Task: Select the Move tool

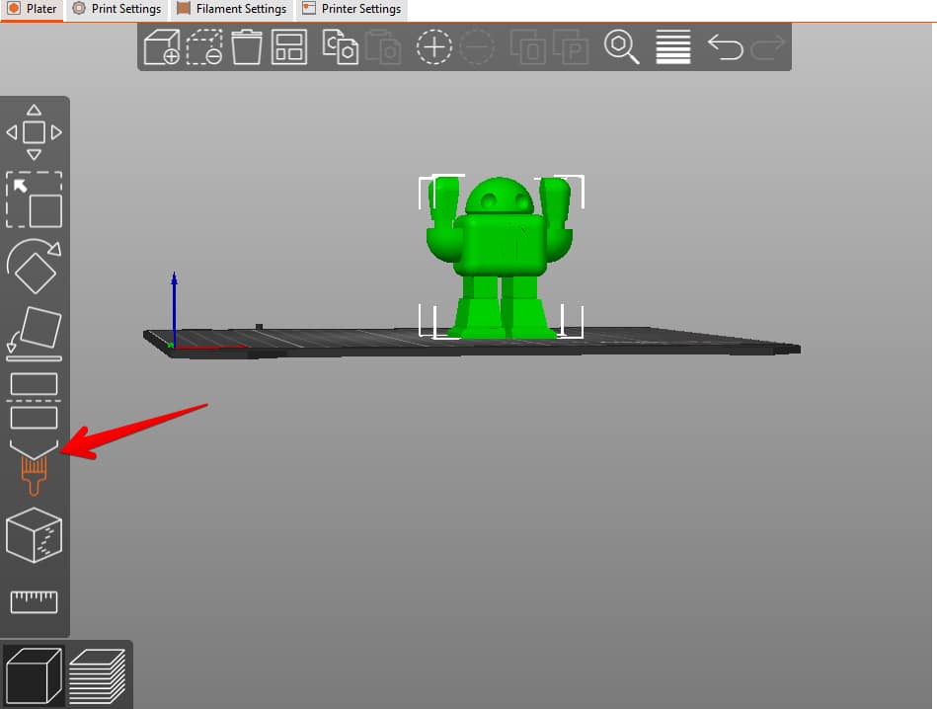Action: pyautogui.click(x=34, y=132)
